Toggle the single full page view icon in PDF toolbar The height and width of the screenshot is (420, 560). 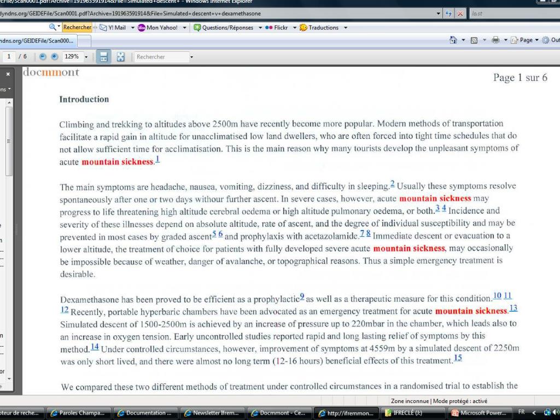pos(121,56)
